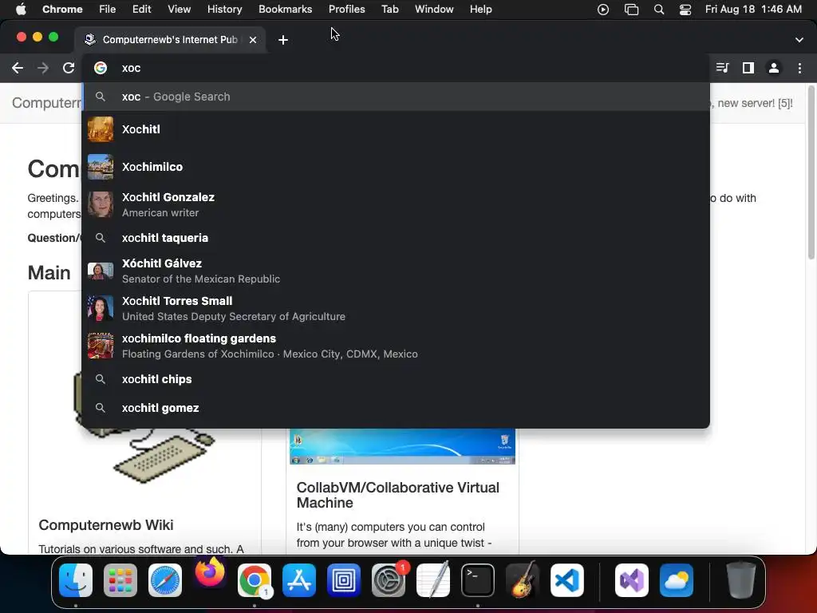The width and height of the screenshot is (817, 613).
Task: Click the forward navigation arrow
Action: coord(43,68)
